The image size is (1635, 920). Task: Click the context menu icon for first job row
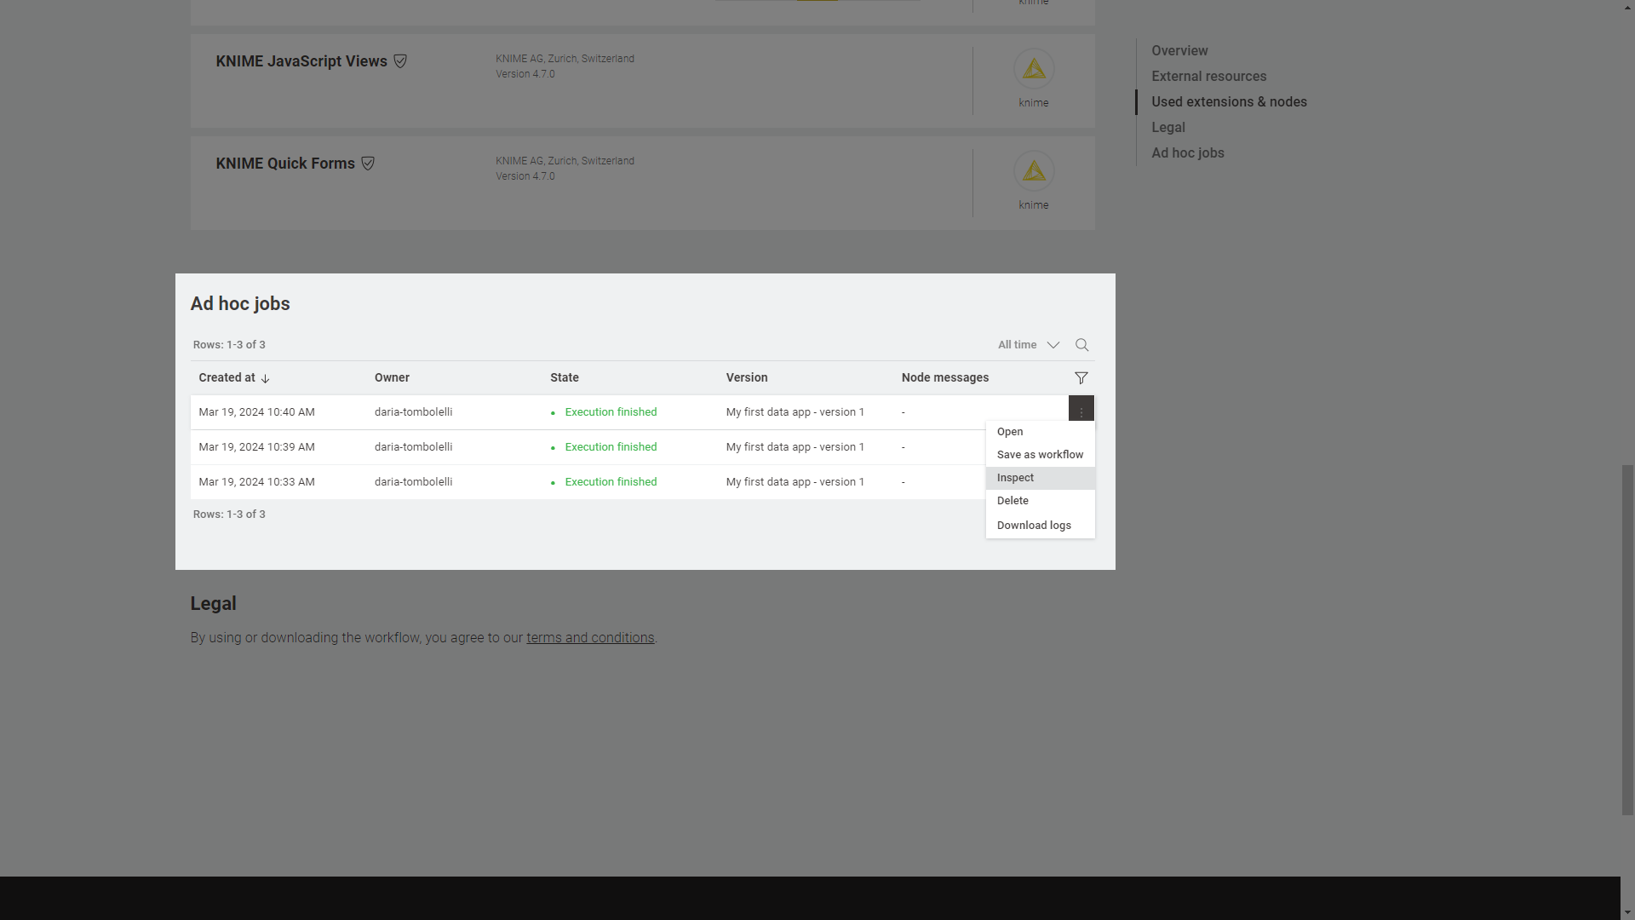coord(1081,408)
